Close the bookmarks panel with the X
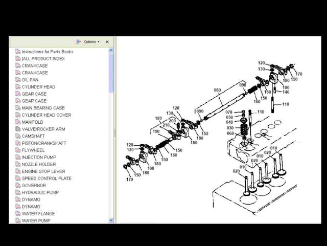 point(107,42)
